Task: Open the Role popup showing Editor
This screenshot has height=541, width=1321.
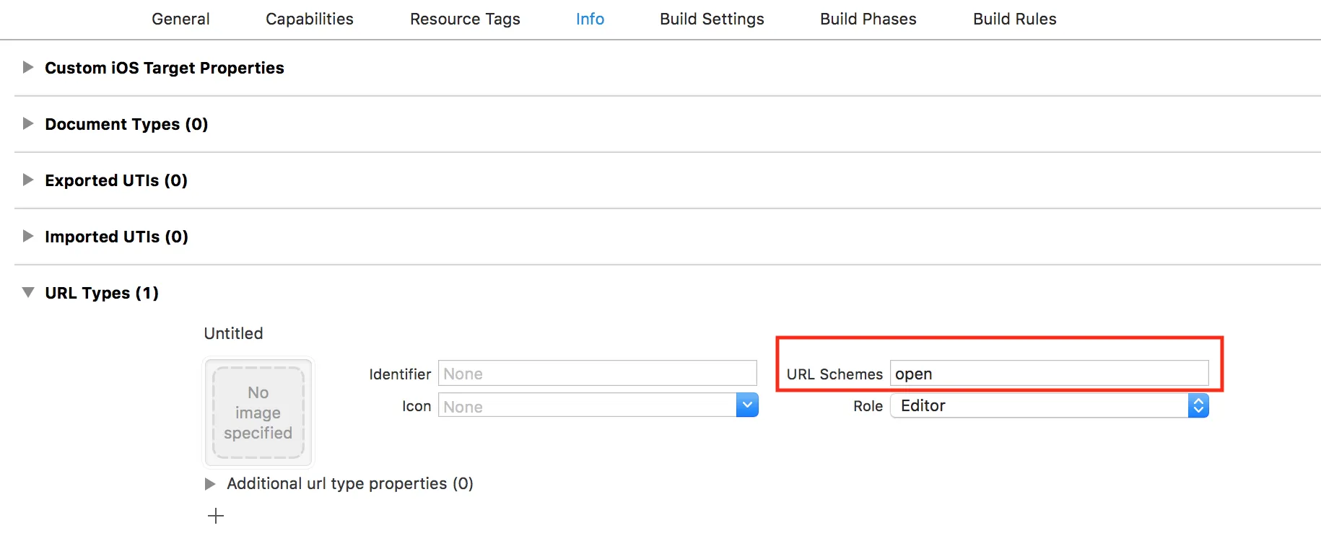Action: [x=1049, y=405]
